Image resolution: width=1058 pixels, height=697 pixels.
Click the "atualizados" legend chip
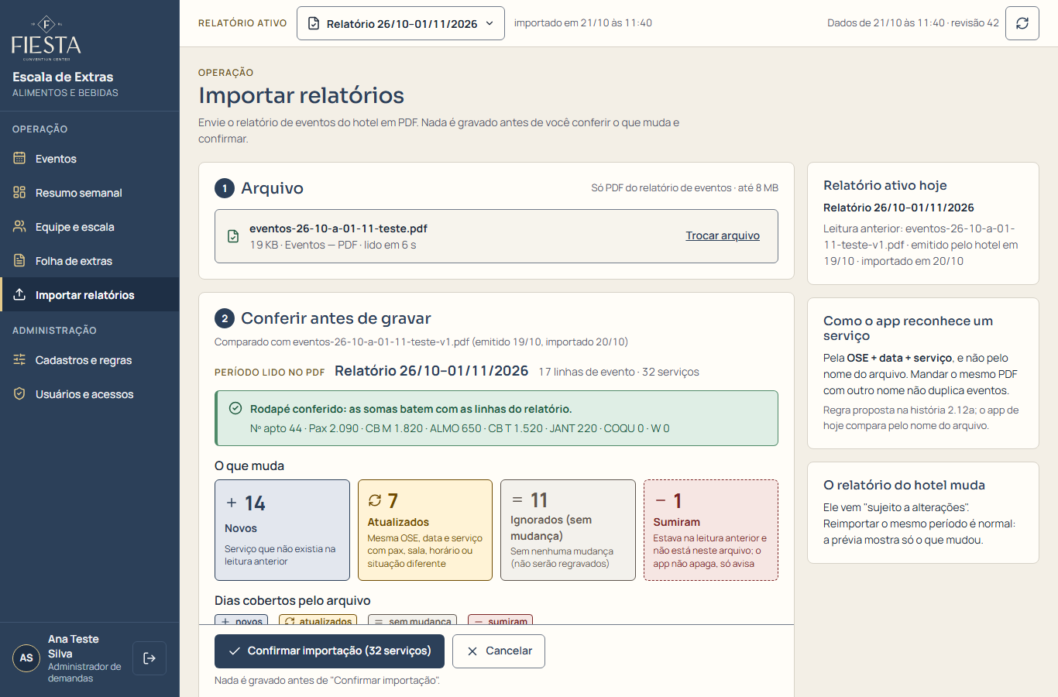point(318,620)
